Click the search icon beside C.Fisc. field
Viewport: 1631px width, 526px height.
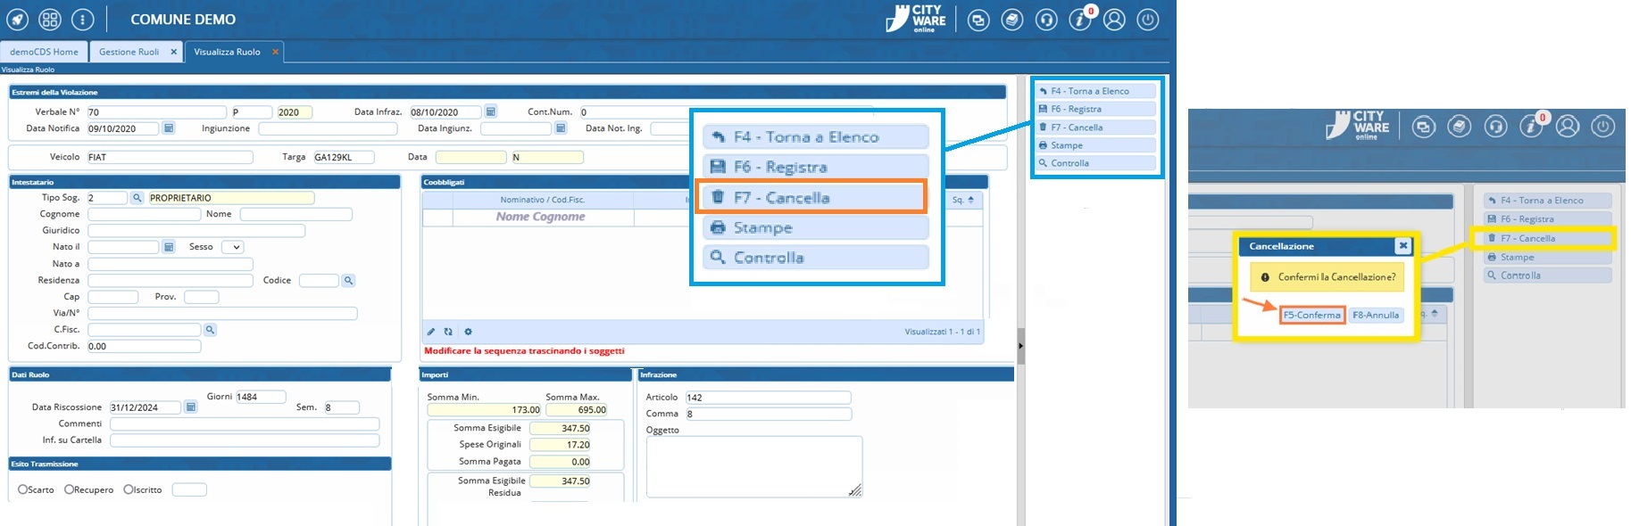tap(211, 330)
